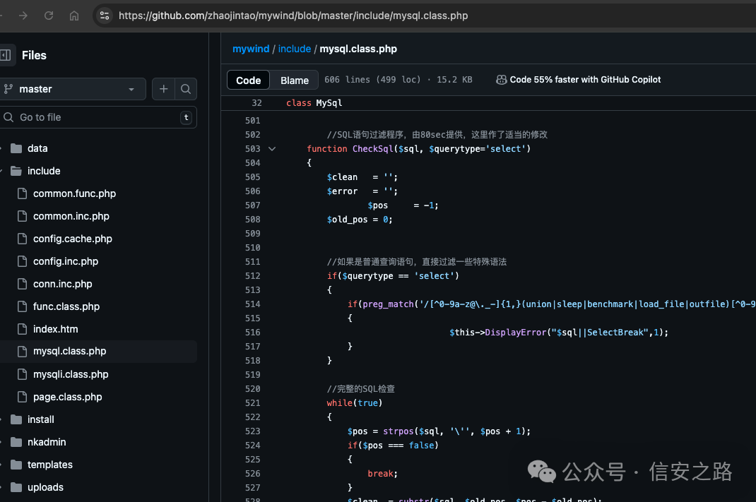The height and width of the screenshot is (502, 756).
Task: Expand the nkadmin folder
Action: coord(47,442)
